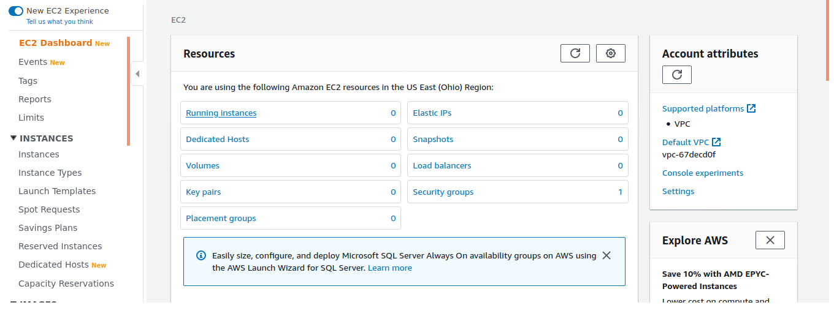
Task: Open Tags in the sidebar
Action: point(28,81)
